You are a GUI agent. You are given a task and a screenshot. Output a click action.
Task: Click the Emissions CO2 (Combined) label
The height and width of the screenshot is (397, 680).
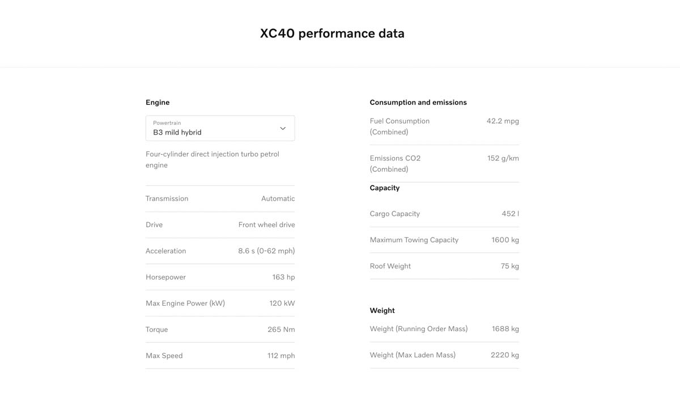coord(395,163)
